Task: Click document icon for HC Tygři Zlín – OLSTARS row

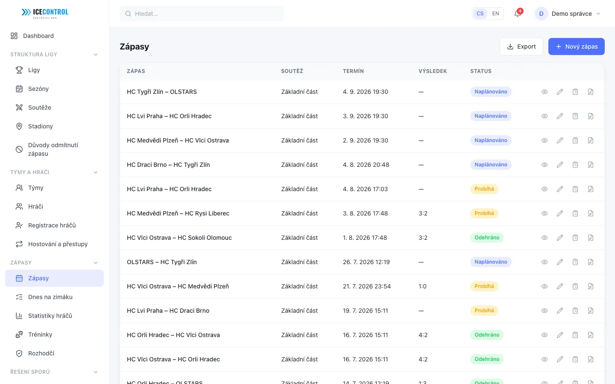Action: click(591, 92)
